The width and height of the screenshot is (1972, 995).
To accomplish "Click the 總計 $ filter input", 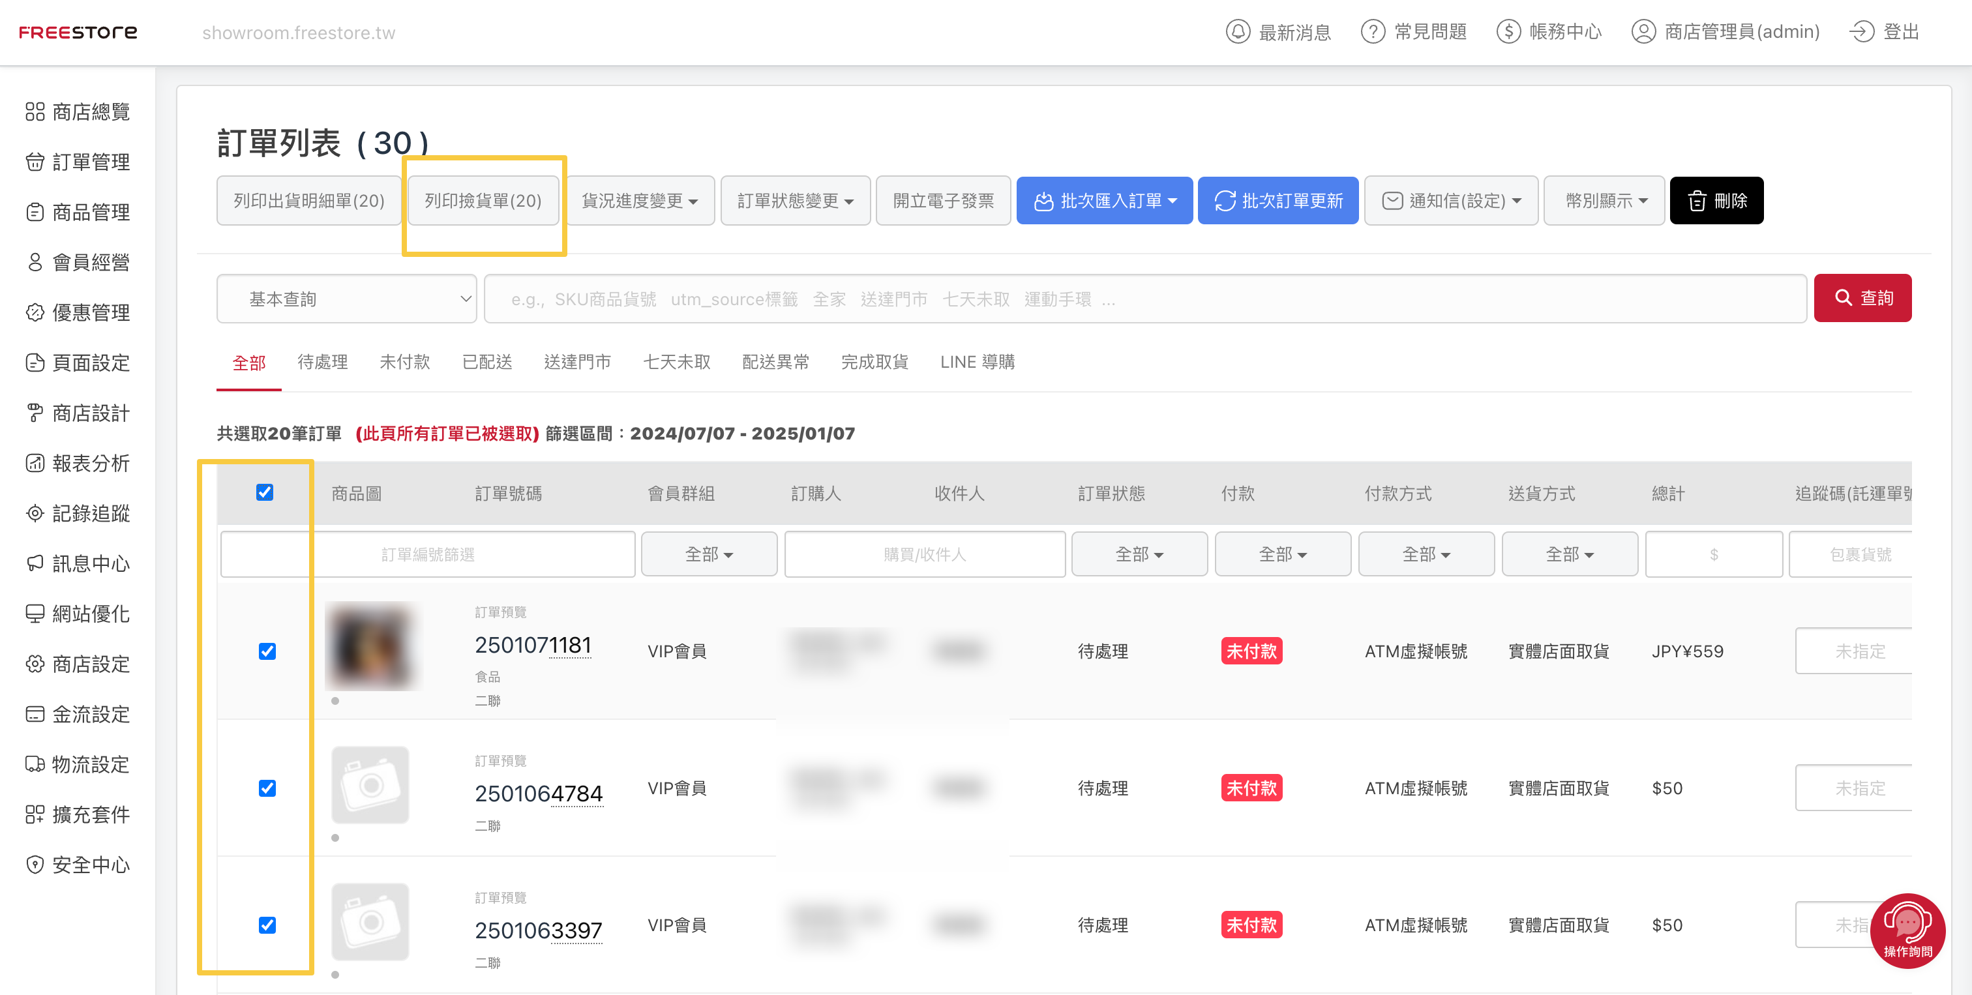I will tap(1714, 554).
